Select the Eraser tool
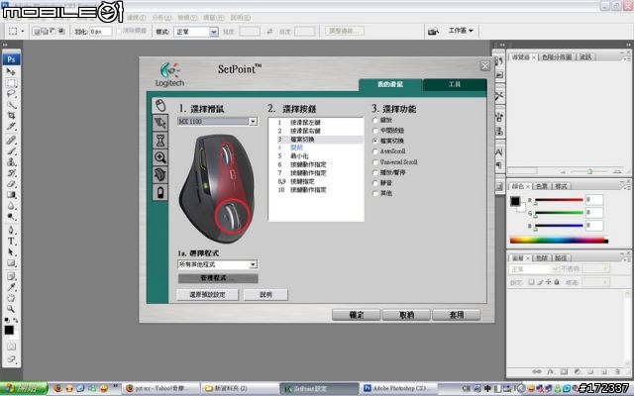 coord(11,184)
